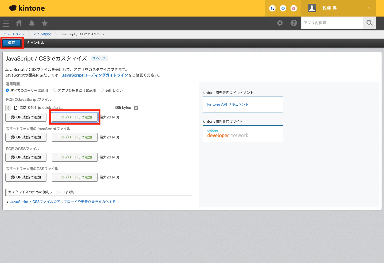
Task: Navigate to チュートリアル breadcrumb
Action: click(x=14, y=34)
